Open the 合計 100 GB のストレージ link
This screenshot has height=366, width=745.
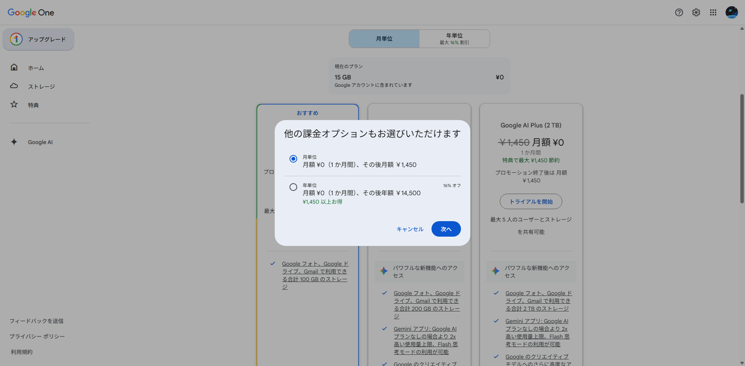tap(315, 275)
